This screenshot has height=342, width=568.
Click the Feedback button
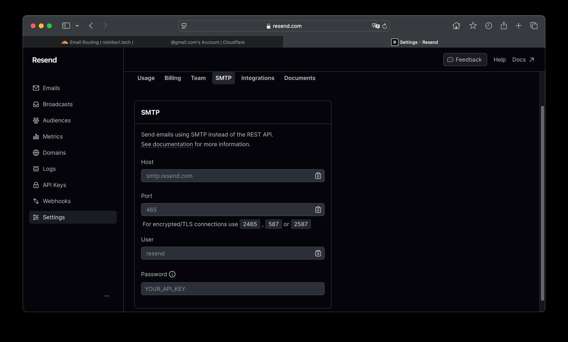(465, 60)
